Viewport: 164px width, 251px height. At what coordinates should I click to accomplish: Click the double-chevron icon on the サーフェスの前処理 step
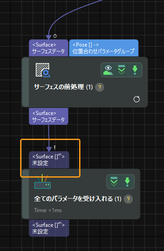point(122,70)
